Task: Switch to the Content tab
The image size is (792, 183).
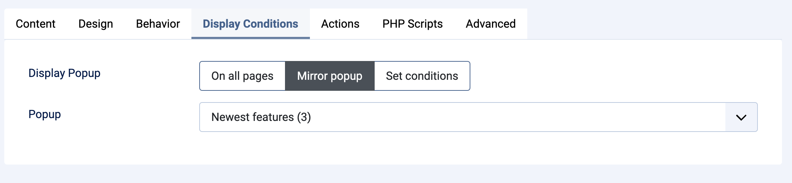Action: (36, 24)
